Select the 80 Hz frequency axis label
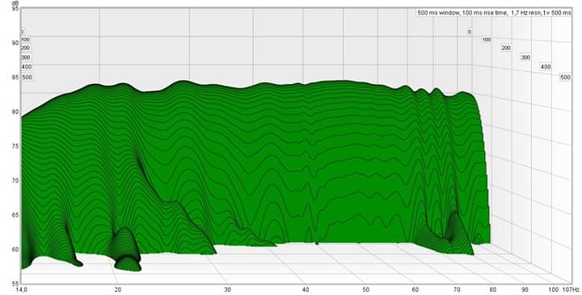Screen dimensions: 582x295 pos(492,289)
